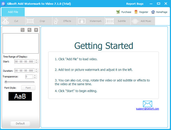Click the Transparence slider handle
The width and height of the screenshot is (171, 130).
tap(6, 82)
